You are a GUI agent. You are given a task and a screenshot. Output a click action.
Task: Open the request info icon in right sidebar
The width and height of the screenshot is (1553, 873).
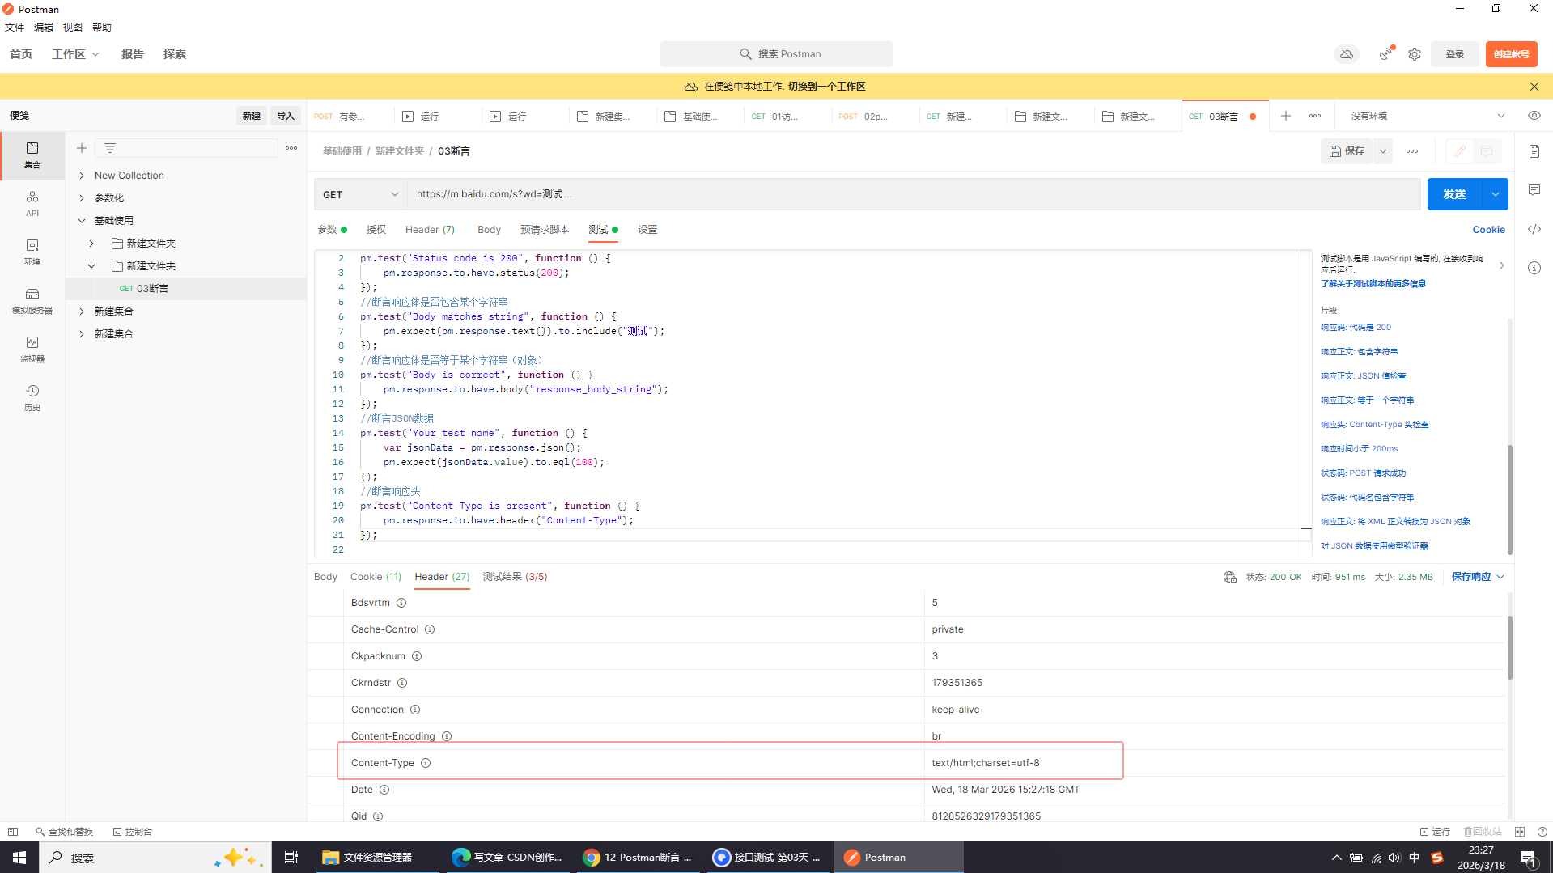pyautogui.click(x=1534, y=268)
